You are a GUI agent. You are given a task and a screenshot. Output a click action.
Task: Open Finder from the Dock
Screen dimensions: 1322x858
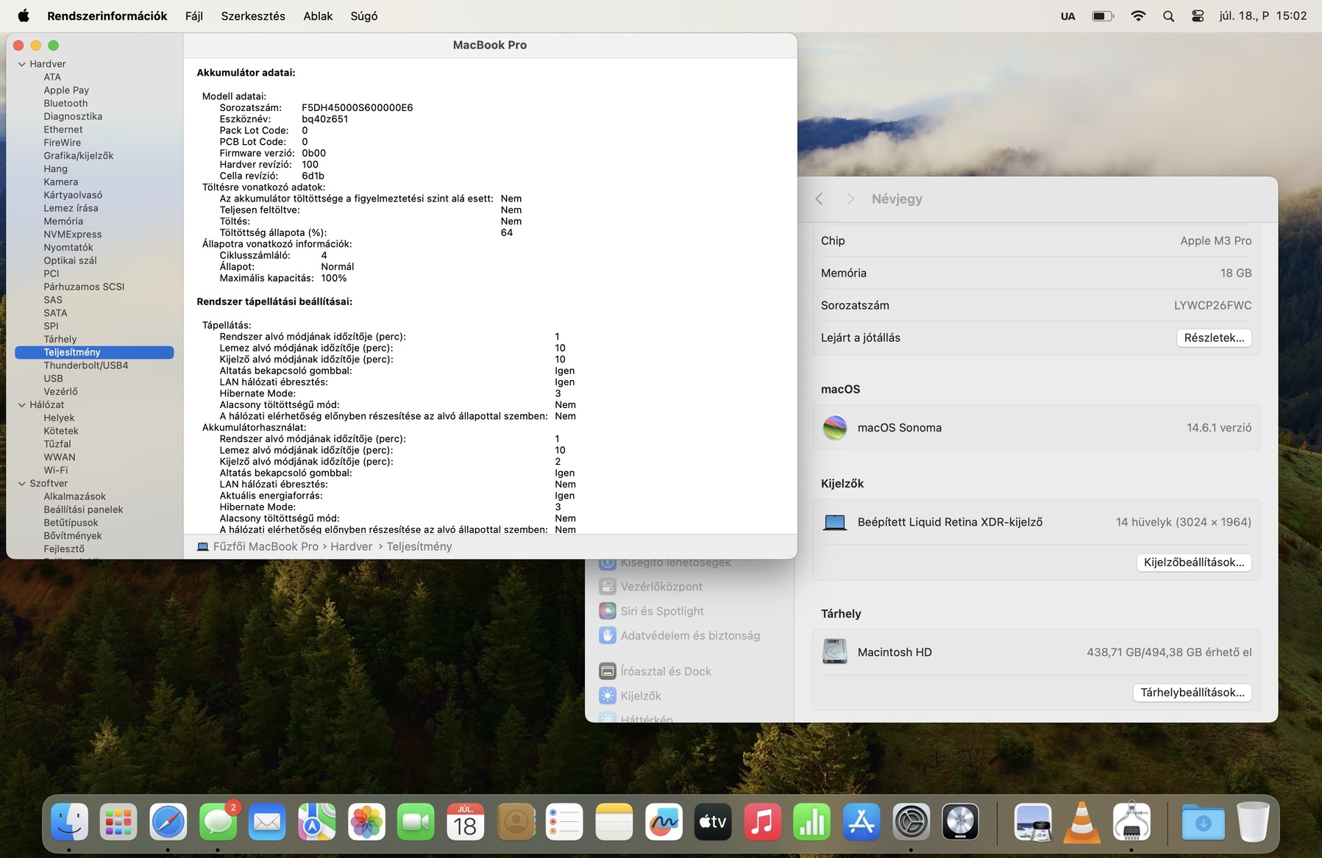(70, 821)
